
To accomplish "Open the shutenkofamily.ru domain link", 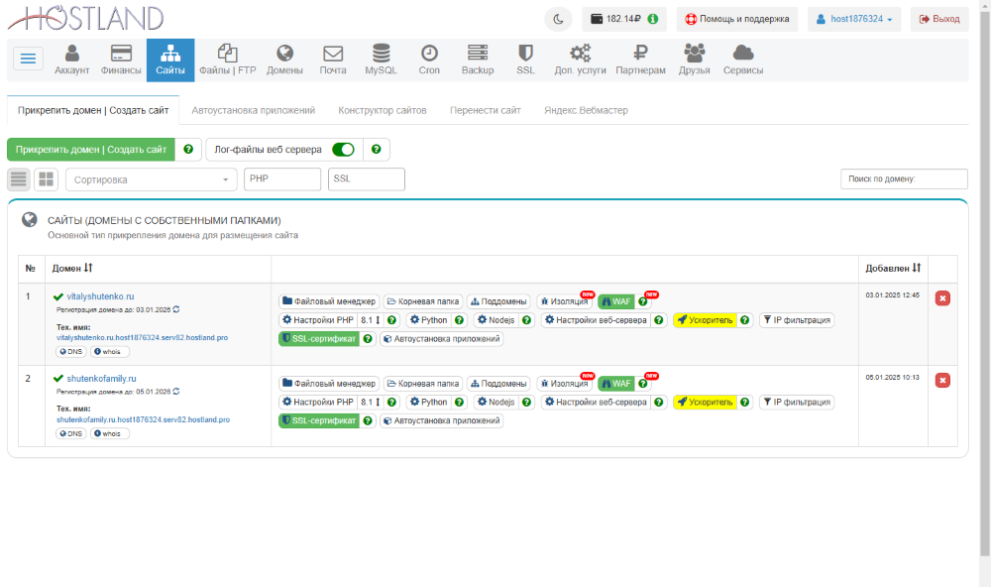I will coord(101,379).
